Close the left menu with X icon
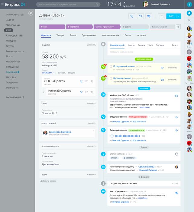Image resolution: width=194 pixels, height=212 pixels. [x=31, y=13]
